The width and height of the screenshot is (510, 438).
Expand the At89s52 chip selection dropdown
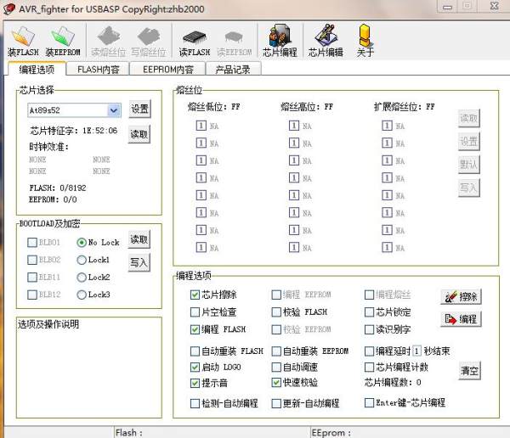(114, 110)
